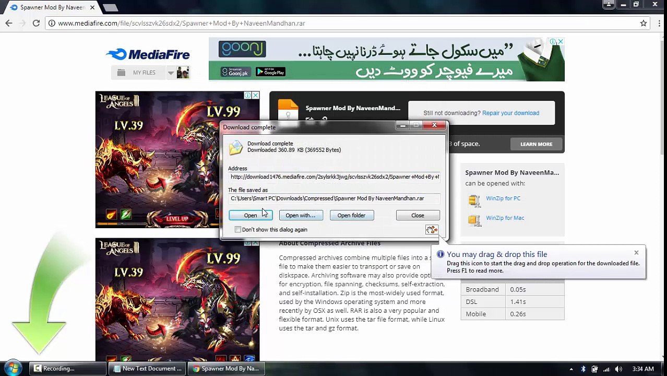667x376 pixels.
Task: Click Open button in Download complete dialog
Action: [x=251, y=215]
